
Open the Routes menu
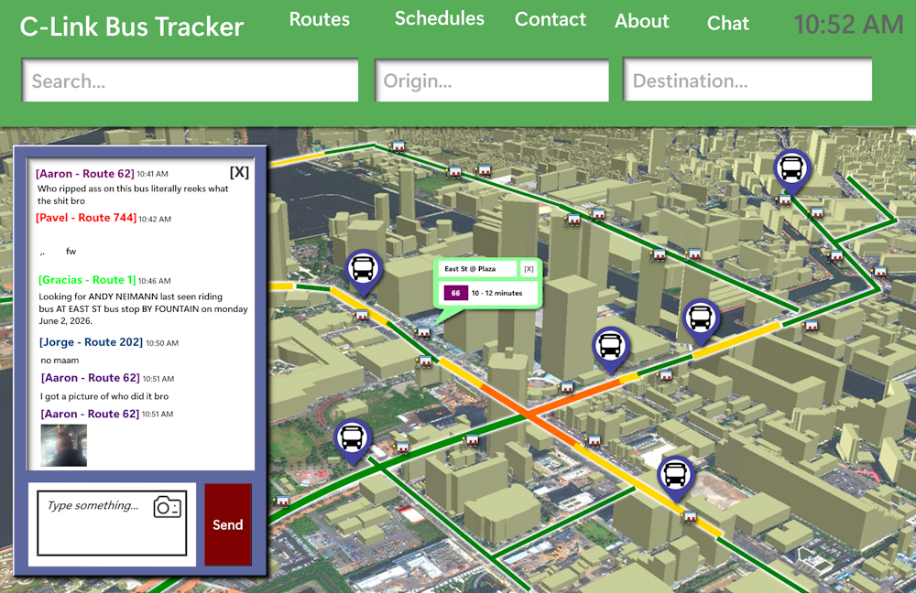coord(320,19)
